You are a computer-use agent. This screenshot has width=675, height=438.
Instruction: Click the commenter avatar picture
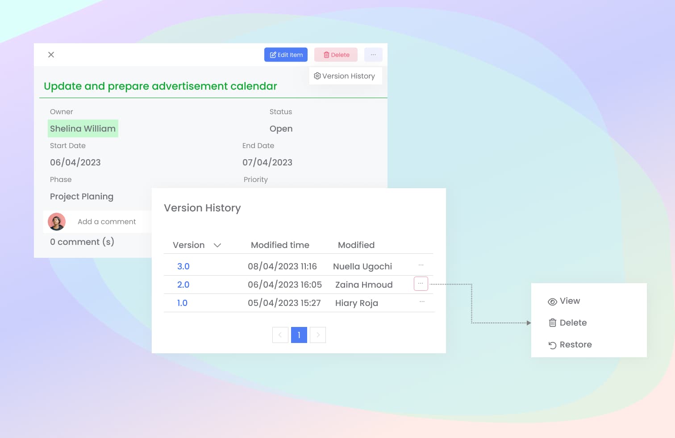point(57,222)
